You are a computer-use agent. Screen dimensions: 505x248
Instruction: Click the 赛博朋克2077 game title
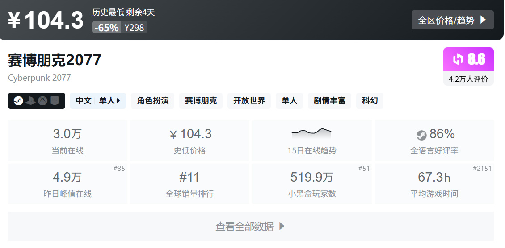click(55, 60)
